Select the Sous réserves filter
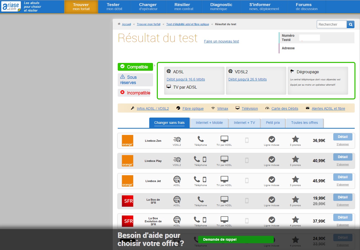The image size is (360, 250). coord(135,80)
